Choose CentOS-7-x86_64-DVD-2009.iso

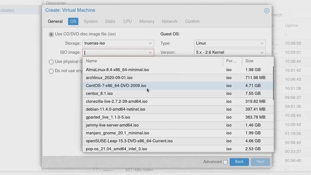pos(178,86)
